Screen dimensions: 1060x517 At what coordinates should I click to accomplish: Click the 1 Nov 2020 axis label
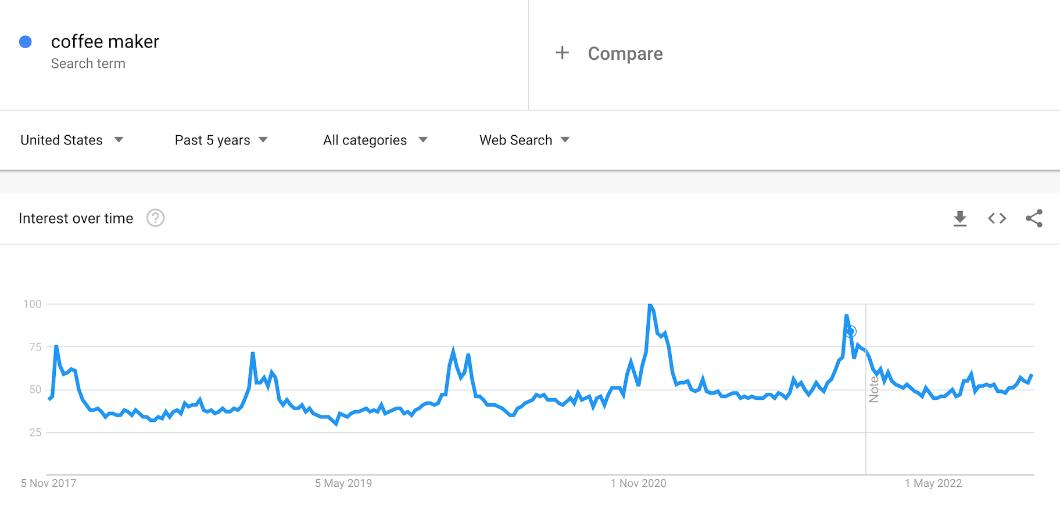[638, 483]
